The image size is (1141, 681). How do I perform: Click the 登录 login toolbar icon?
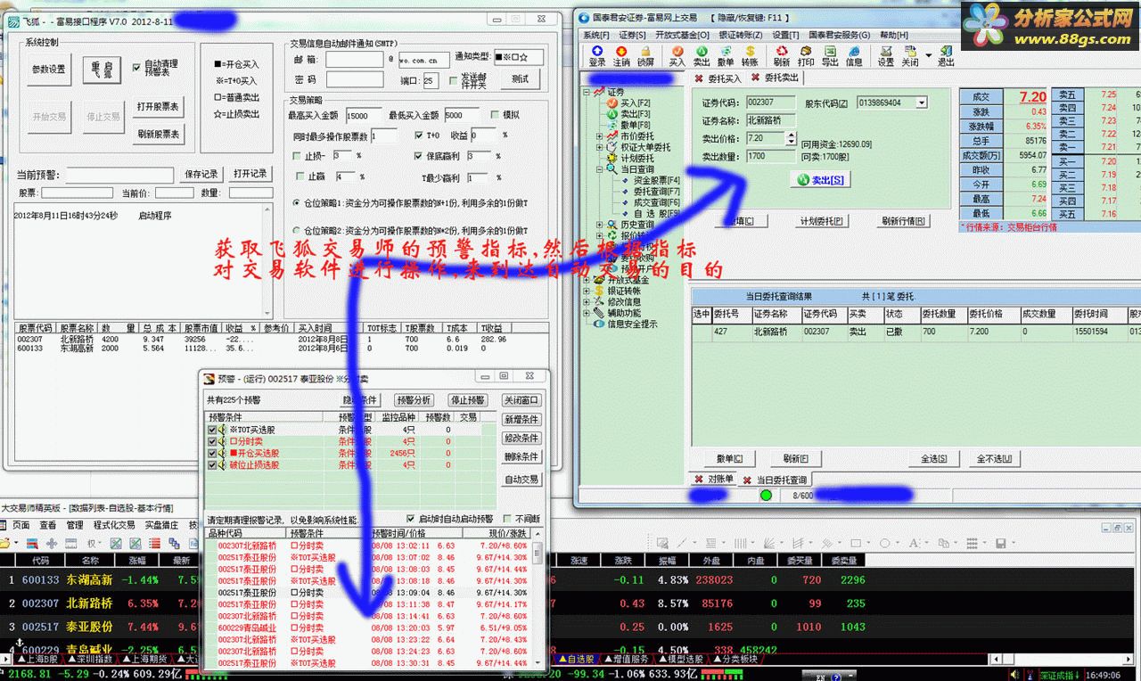click(597, 56)
